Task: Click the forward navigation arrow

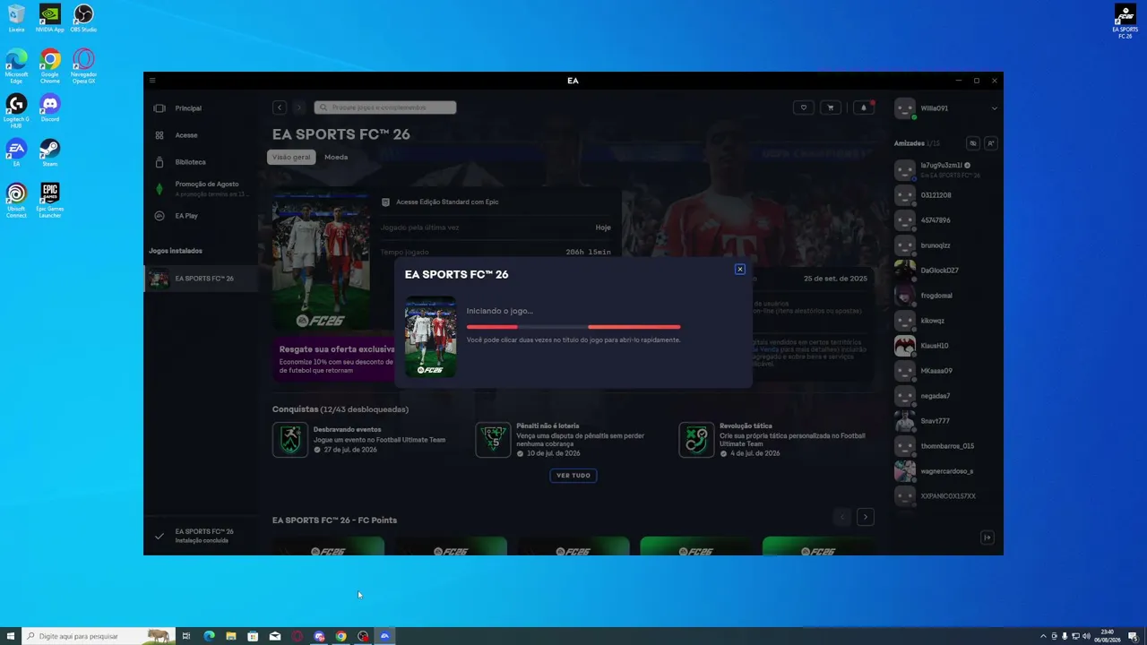Action: [x=299, y=107]
